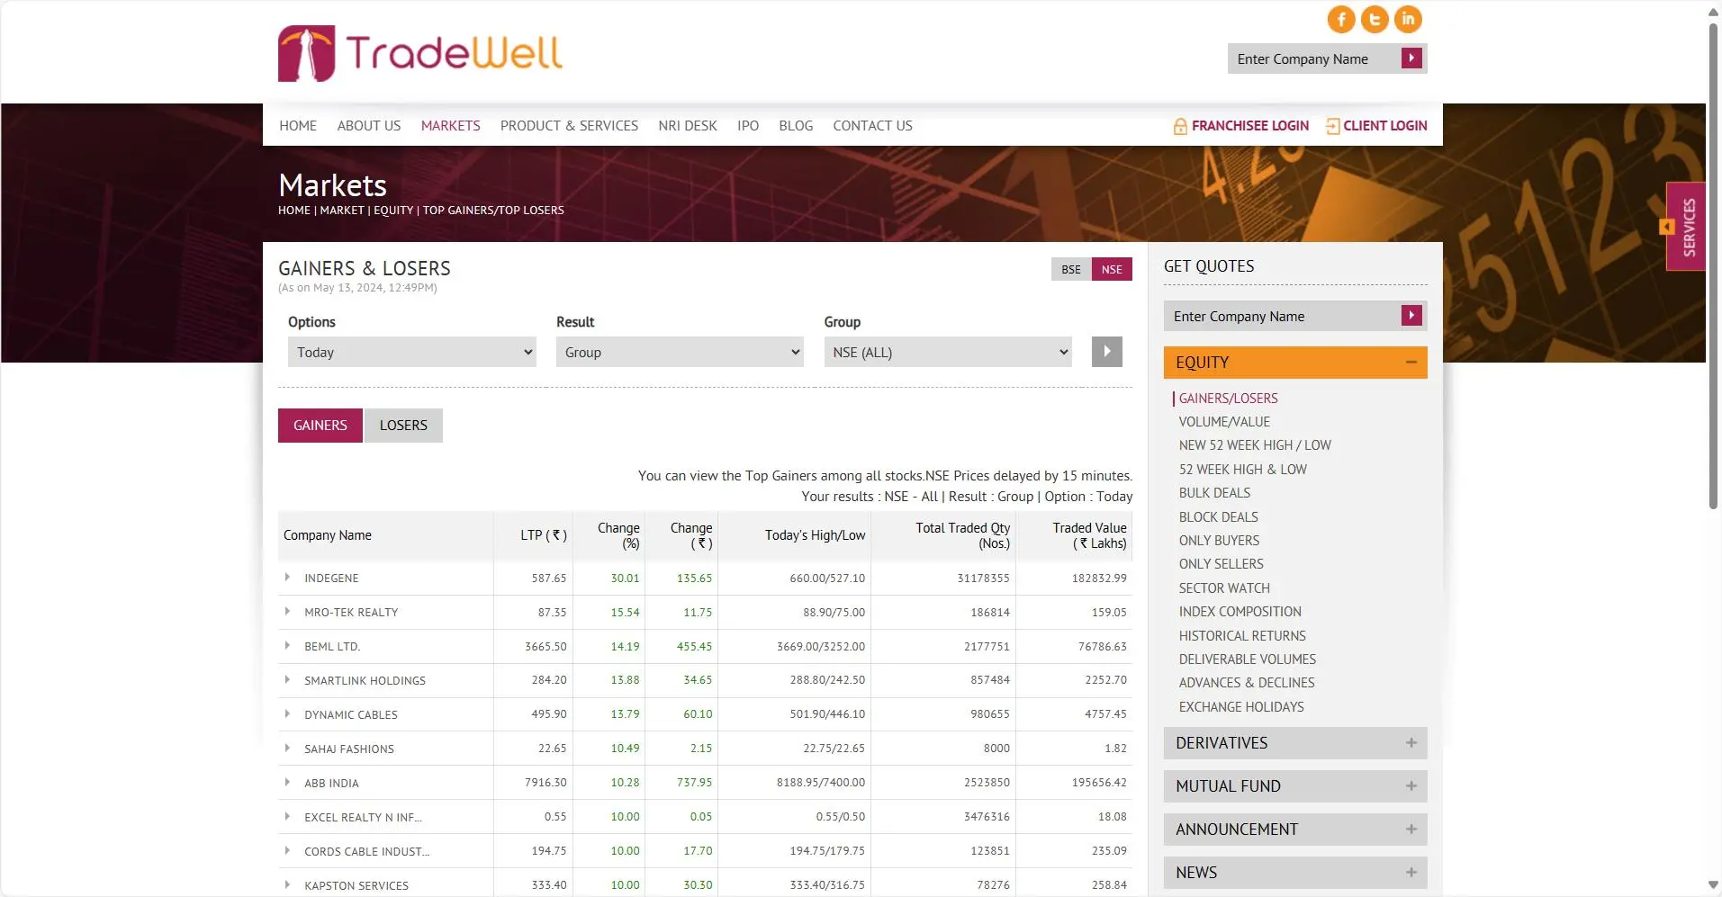Screen dimensions: 1722x897
Task: Open the TradeWell Facebook page icon
Action: 1341,19
